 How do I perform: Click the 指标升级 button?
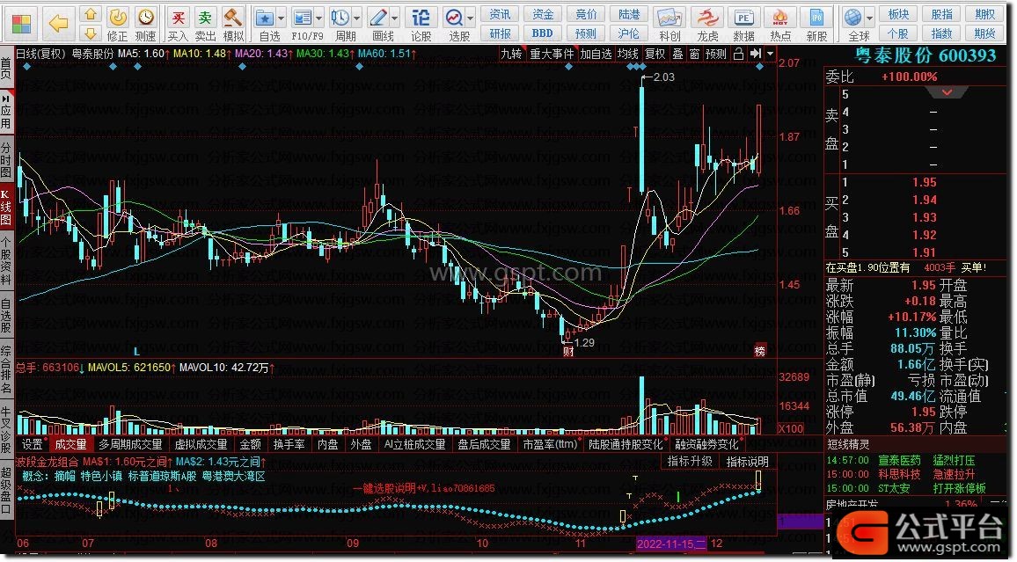690,462
